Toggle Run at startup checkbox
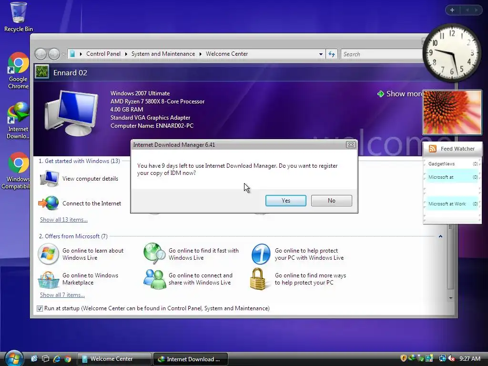Image resolution: width=488 pixels, height=366 pixels. point(40,308)
